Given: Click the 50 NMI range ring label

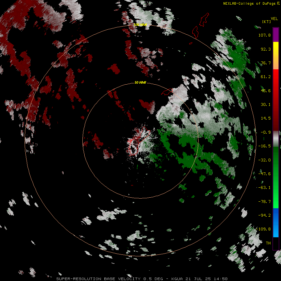Looking at the screenshot, I should click(x=140, y=82).
